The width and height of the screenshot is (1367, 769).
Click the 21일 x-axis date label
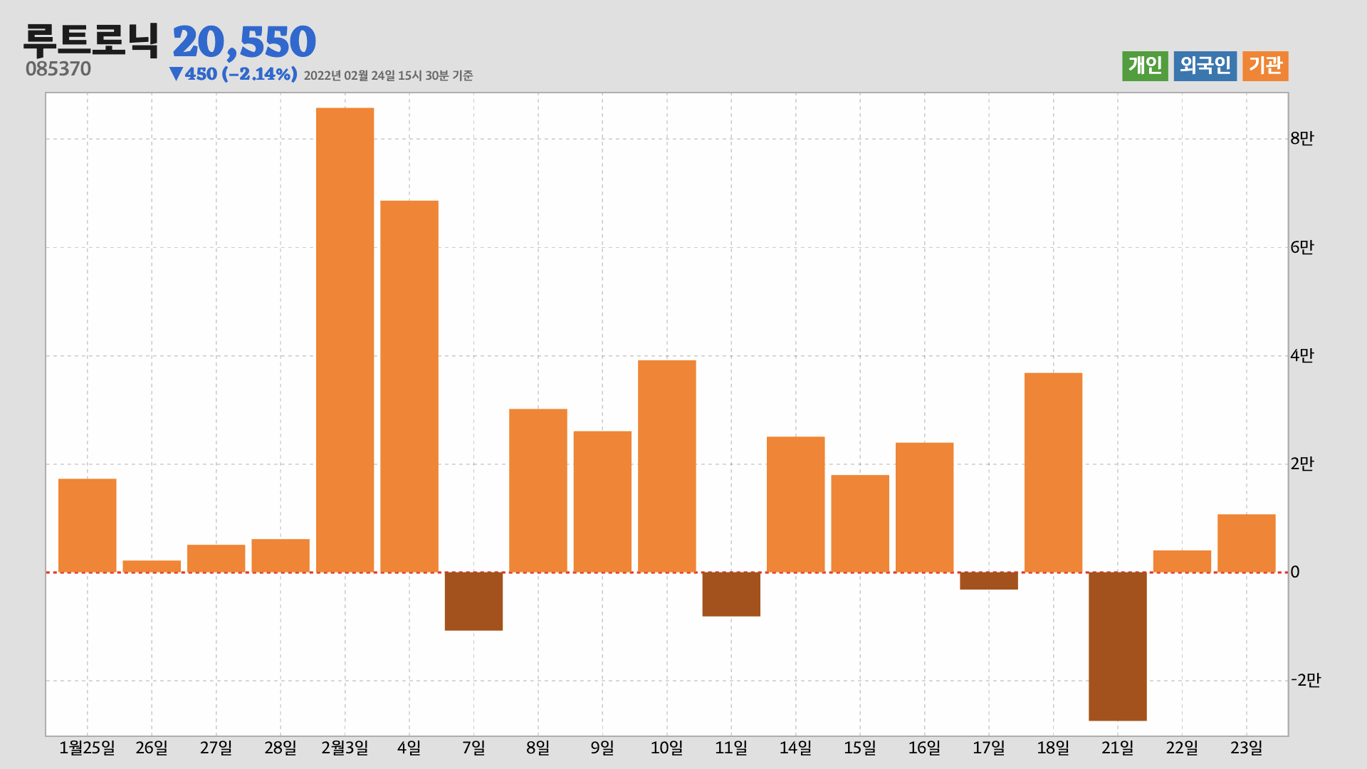(x=1118, y=748)
